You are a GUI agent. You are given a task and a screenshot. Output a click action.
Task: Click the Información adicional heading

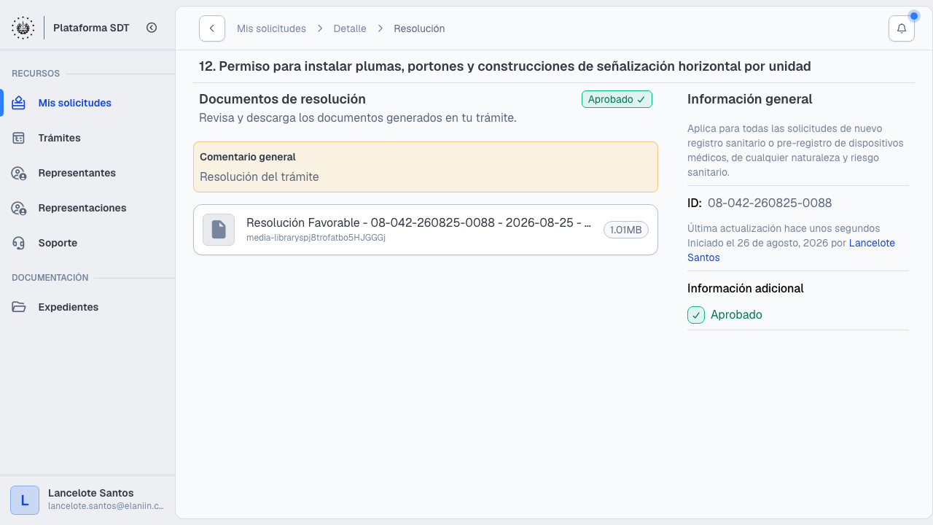pos(746,288)
